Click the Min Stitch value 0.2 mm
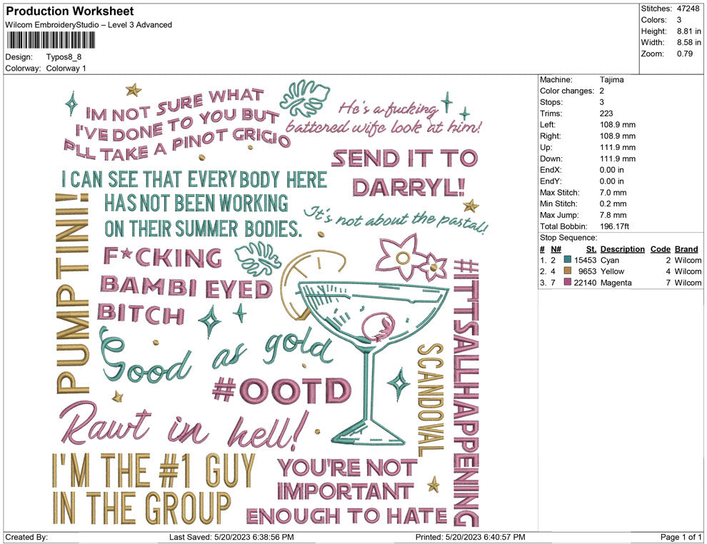 [613, 203]
